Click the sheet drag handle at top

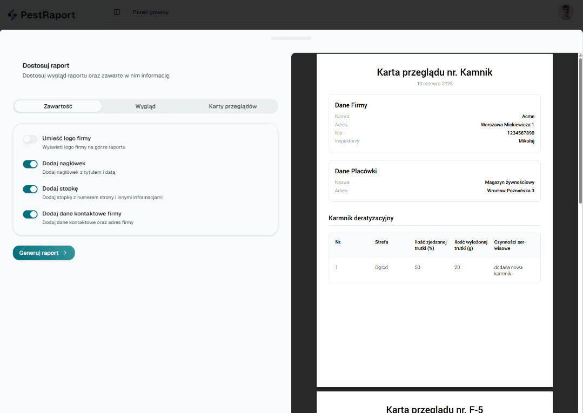click(291, 38)
